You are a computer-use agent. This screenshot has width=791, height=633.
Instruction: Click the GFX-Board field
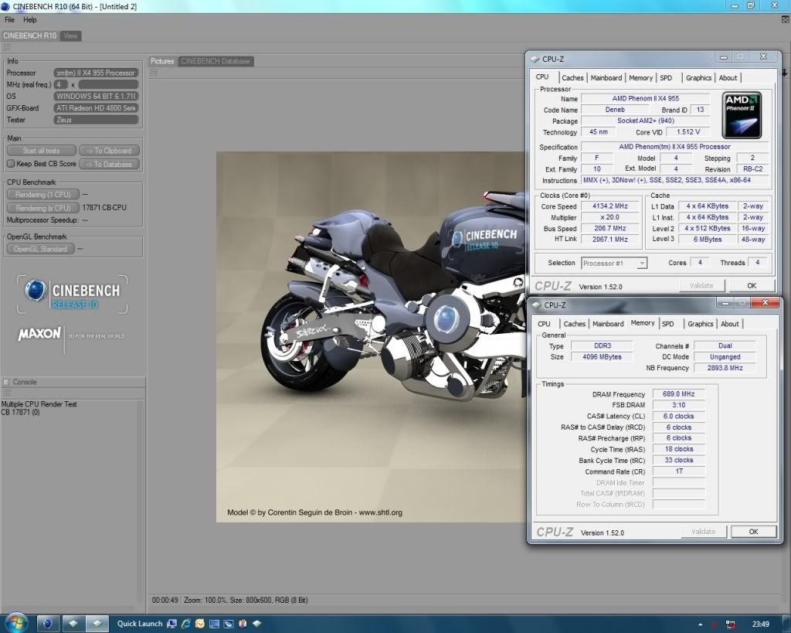[x=96, y=108]
